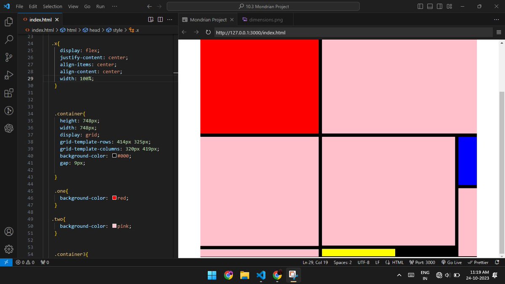Open more actions for the preview editor group
Image resolution: width=505 pixels, height=284 pixels.
(497, 20)
